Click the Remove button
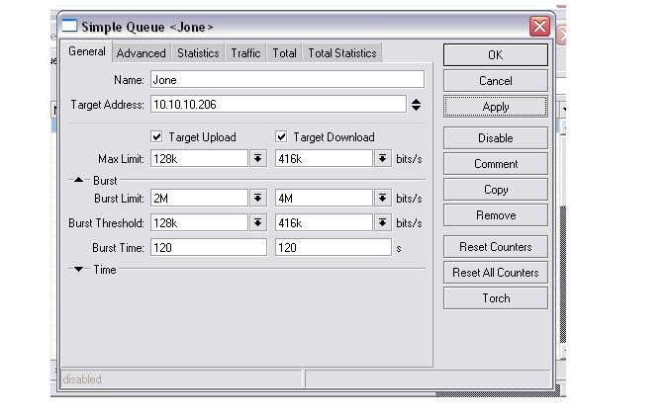This screenshot has height=417, width=671. (496, 214)
